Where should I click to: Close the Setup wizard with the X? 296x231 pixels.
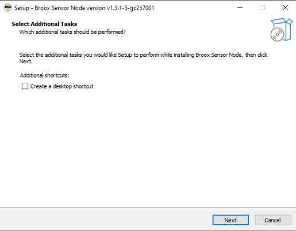(x=285, y=7)
